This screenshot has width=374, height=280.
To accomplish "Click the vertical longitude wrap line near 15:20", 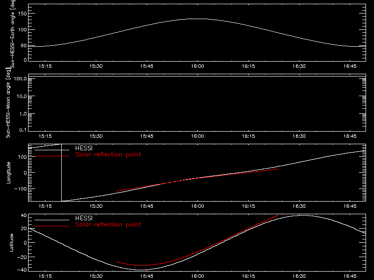I will (x=62, y=173).
